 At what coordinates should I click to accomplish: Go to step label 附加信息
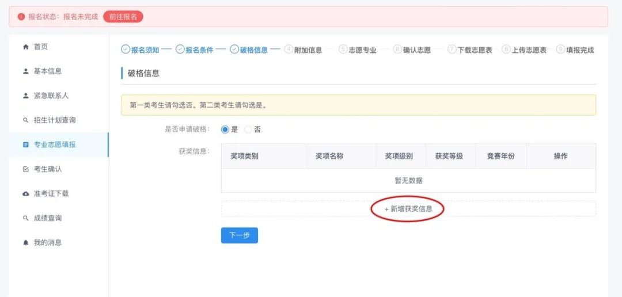tap(308, 50)
